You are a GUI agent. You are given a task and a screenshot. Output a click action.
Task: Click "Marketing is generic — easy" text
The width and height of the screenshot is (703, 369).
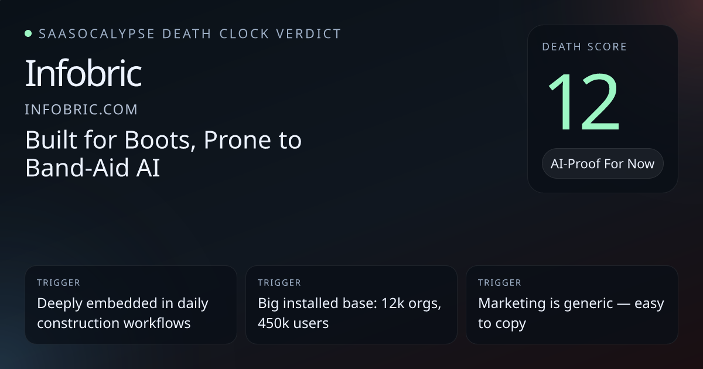[571, 303]
